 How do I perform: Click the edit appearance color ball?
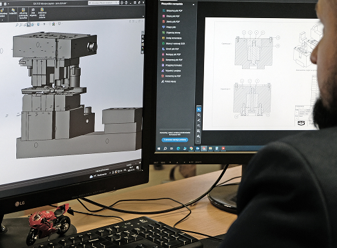[54, 24]
